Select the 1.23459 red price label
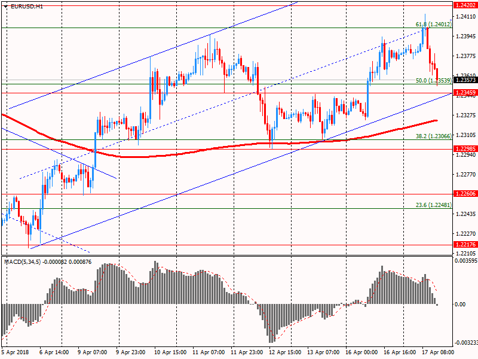Screen dimensions: 478x359 [x=465, y=92]
